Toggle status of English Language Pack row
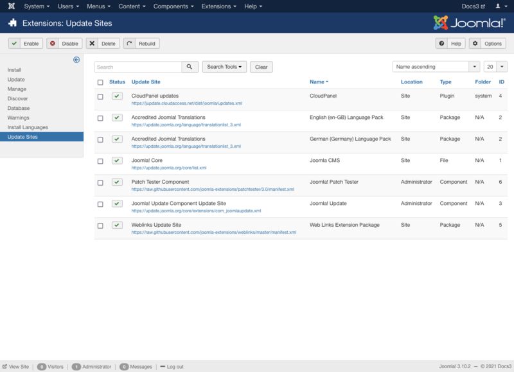The width and height of the screenshot is (514, 372). pyautogui.click(x=117, y=118)
